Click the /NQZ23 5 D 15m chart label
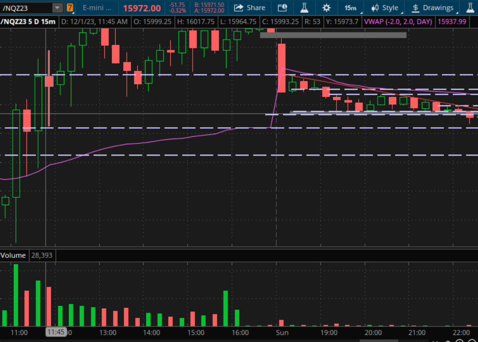Image resolution: width=478 pixels, height=342 pixels. [x=28, y=22]
